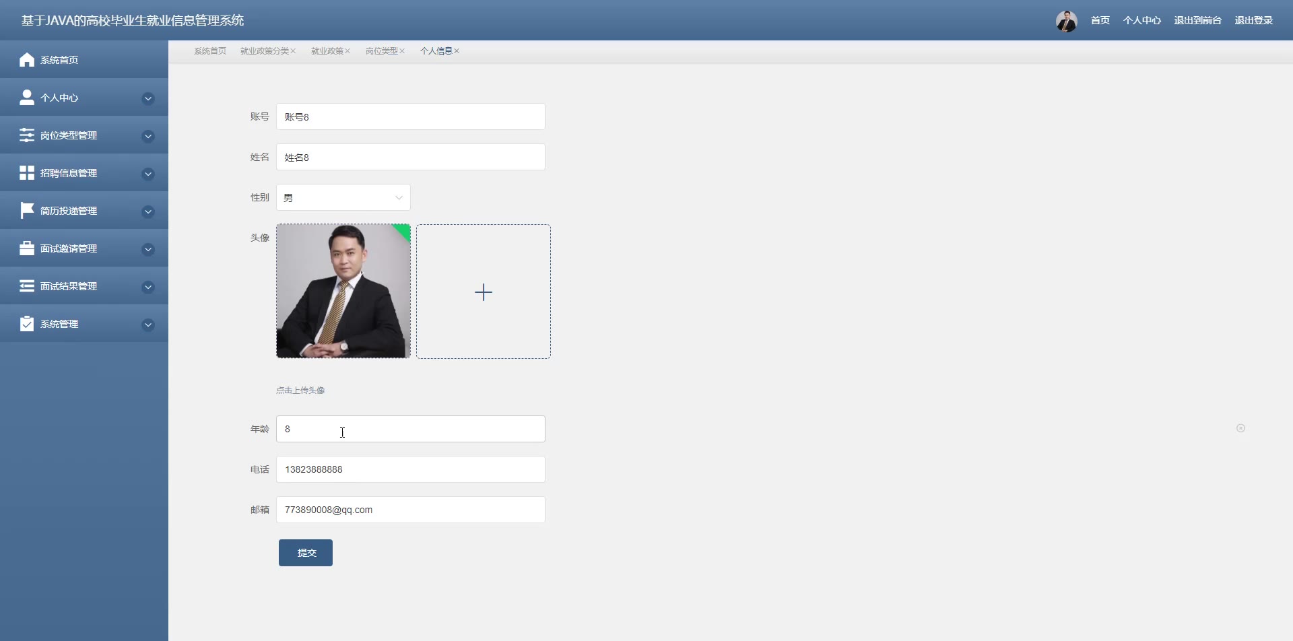Screen dimensions: 1293x641
Task: Click 首页 link in the top bar
Action: point(1100,21)
